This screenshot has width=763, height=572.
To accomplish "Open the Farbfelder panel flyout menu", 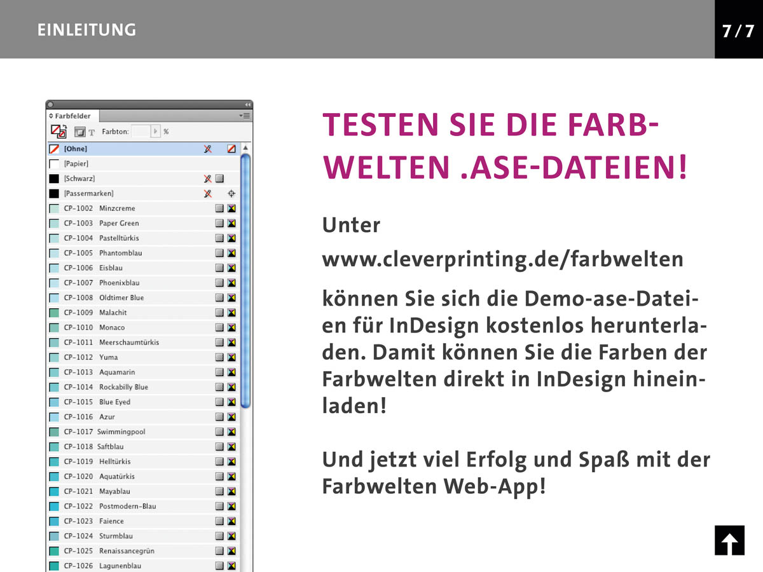I will click(x=245, y=116).
